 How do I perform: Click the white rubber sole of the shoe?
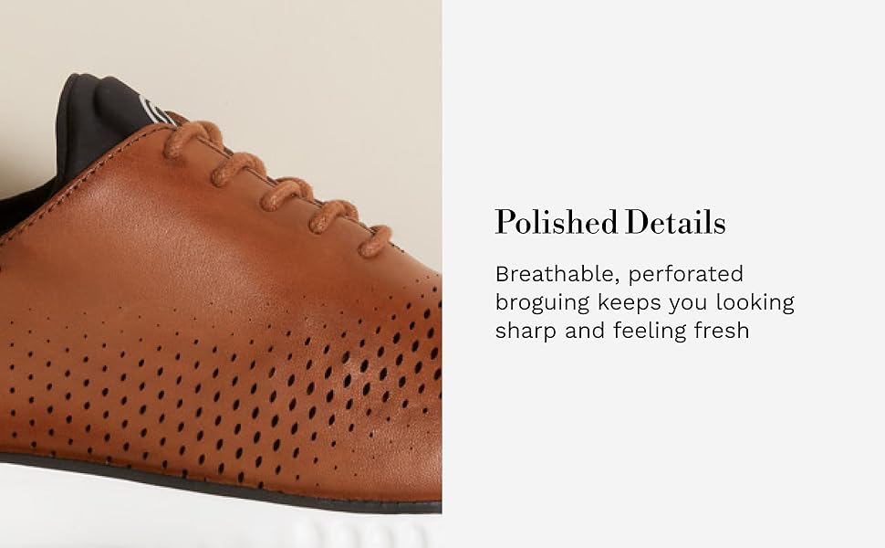tap(220, 520)
